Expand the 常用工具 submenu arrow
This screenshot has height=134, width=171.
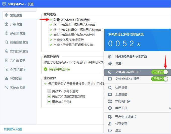tap(169, 108)
